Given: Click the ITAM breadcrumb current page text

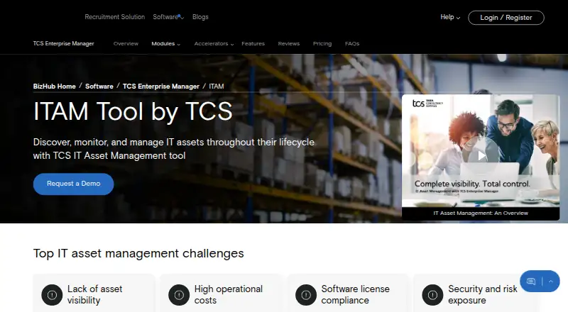Looking at the screenshot, I should click(217, 86).
